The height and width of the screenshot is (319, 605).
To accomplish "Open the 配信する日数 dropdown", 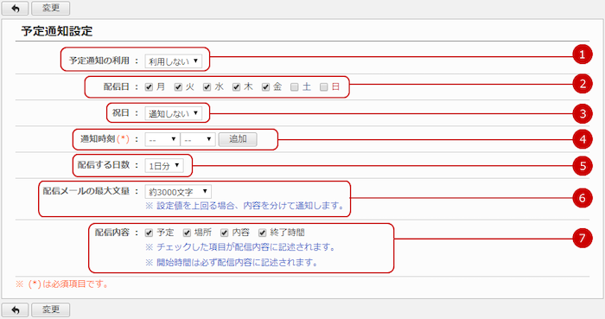I will pos(164,166).
